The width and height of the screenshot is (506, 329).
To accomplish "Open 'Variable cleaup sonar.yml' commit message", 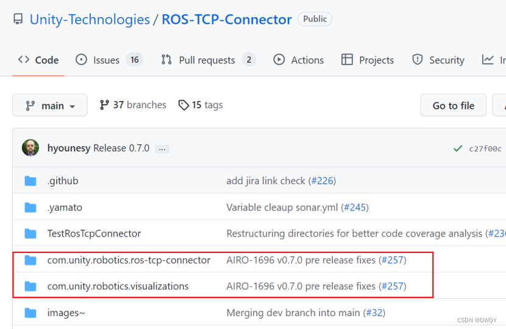I will pos(282,207).
